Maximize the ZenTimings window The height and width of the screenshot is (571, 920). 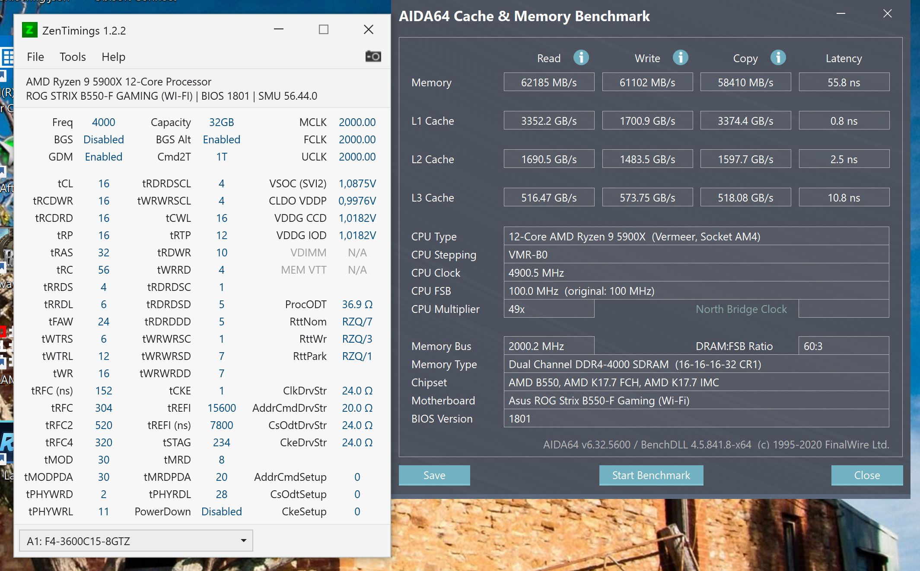323,29
